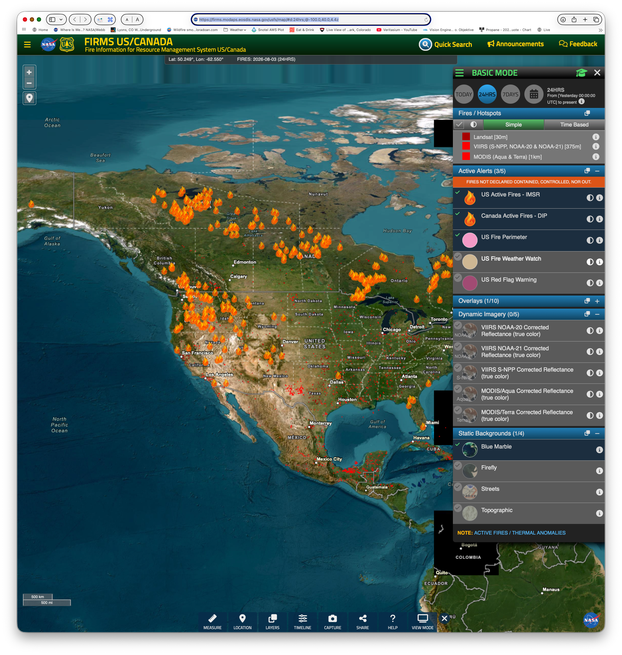Expand the Overlays section
This screenshot has height=655, width=622.
point(597,301)
